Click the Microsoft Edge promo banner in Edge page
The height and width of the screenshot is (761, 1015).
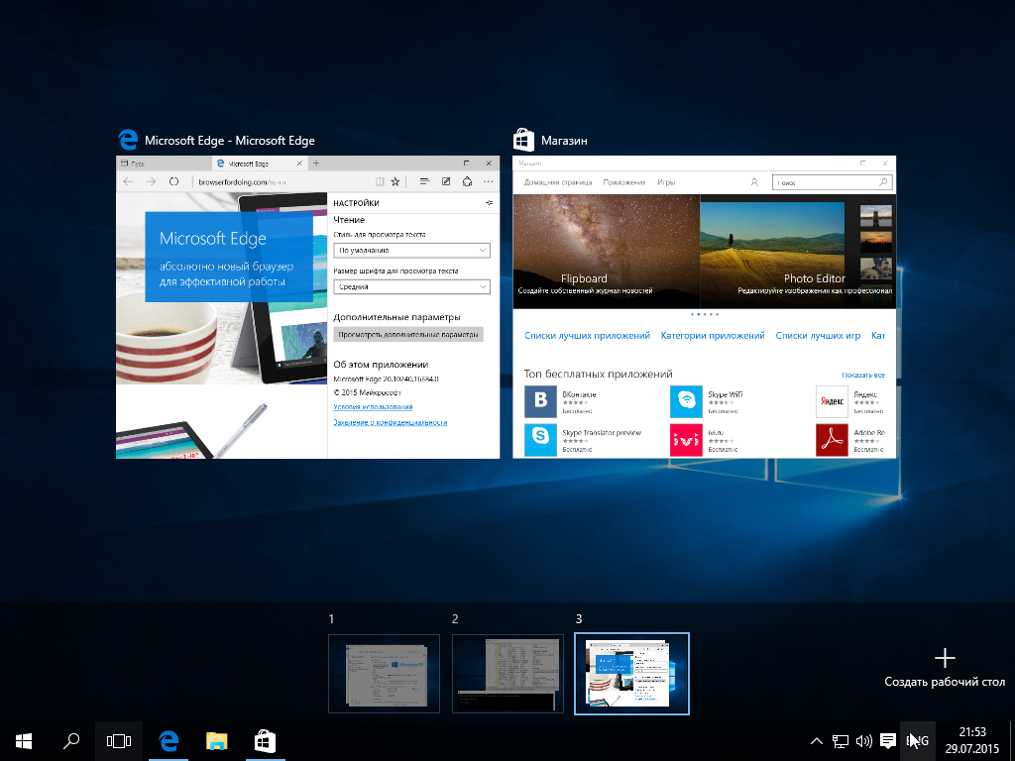[229, 258]
